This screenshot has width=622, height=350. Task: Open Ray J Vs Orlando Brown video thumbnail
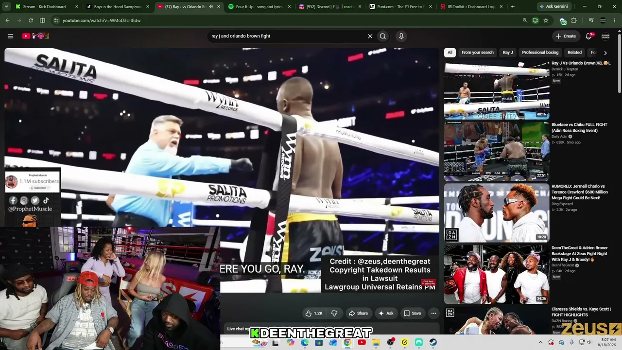click(497, 89)
